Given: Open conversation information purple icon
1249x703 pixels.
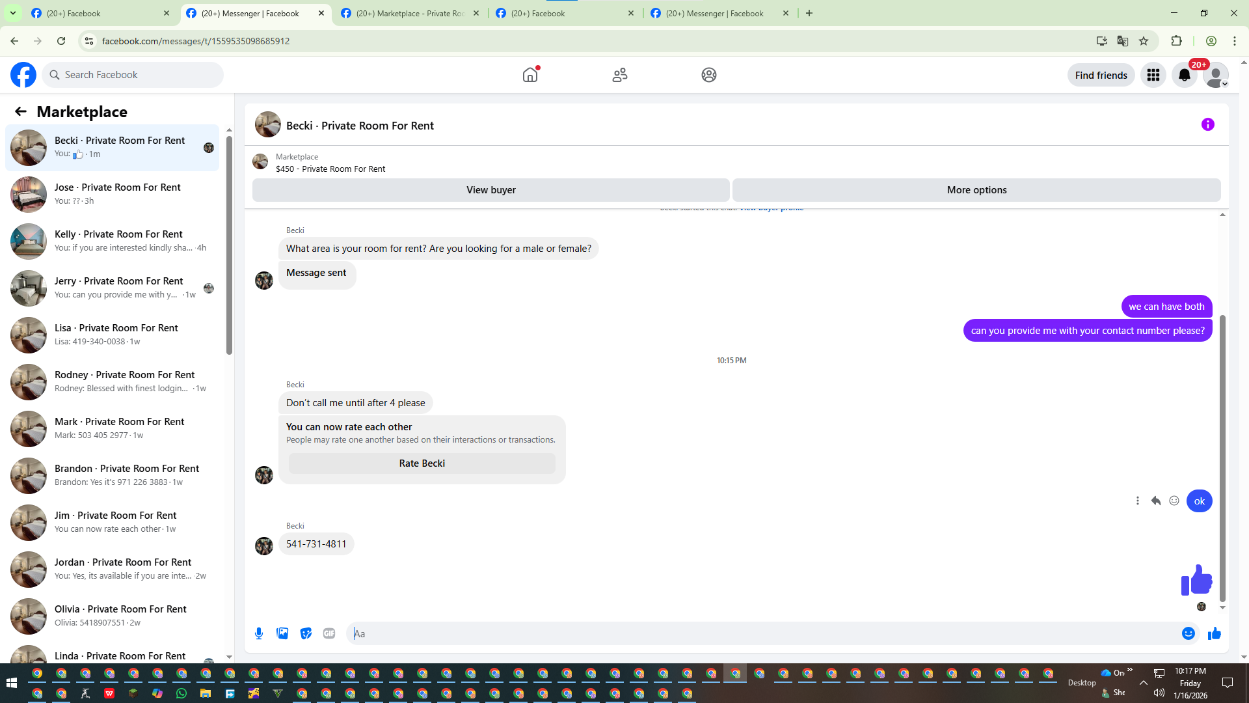Looking at the screenshot, I should (1208, 124).
